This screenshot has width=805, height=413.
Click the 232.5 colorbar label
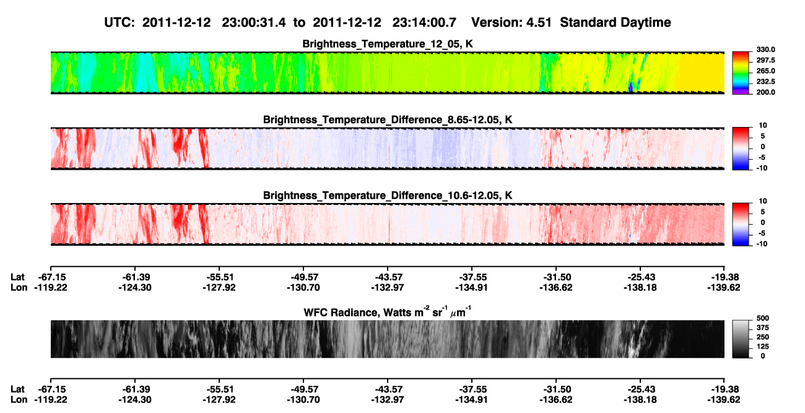pyautogui.click(x=766, y=82)
